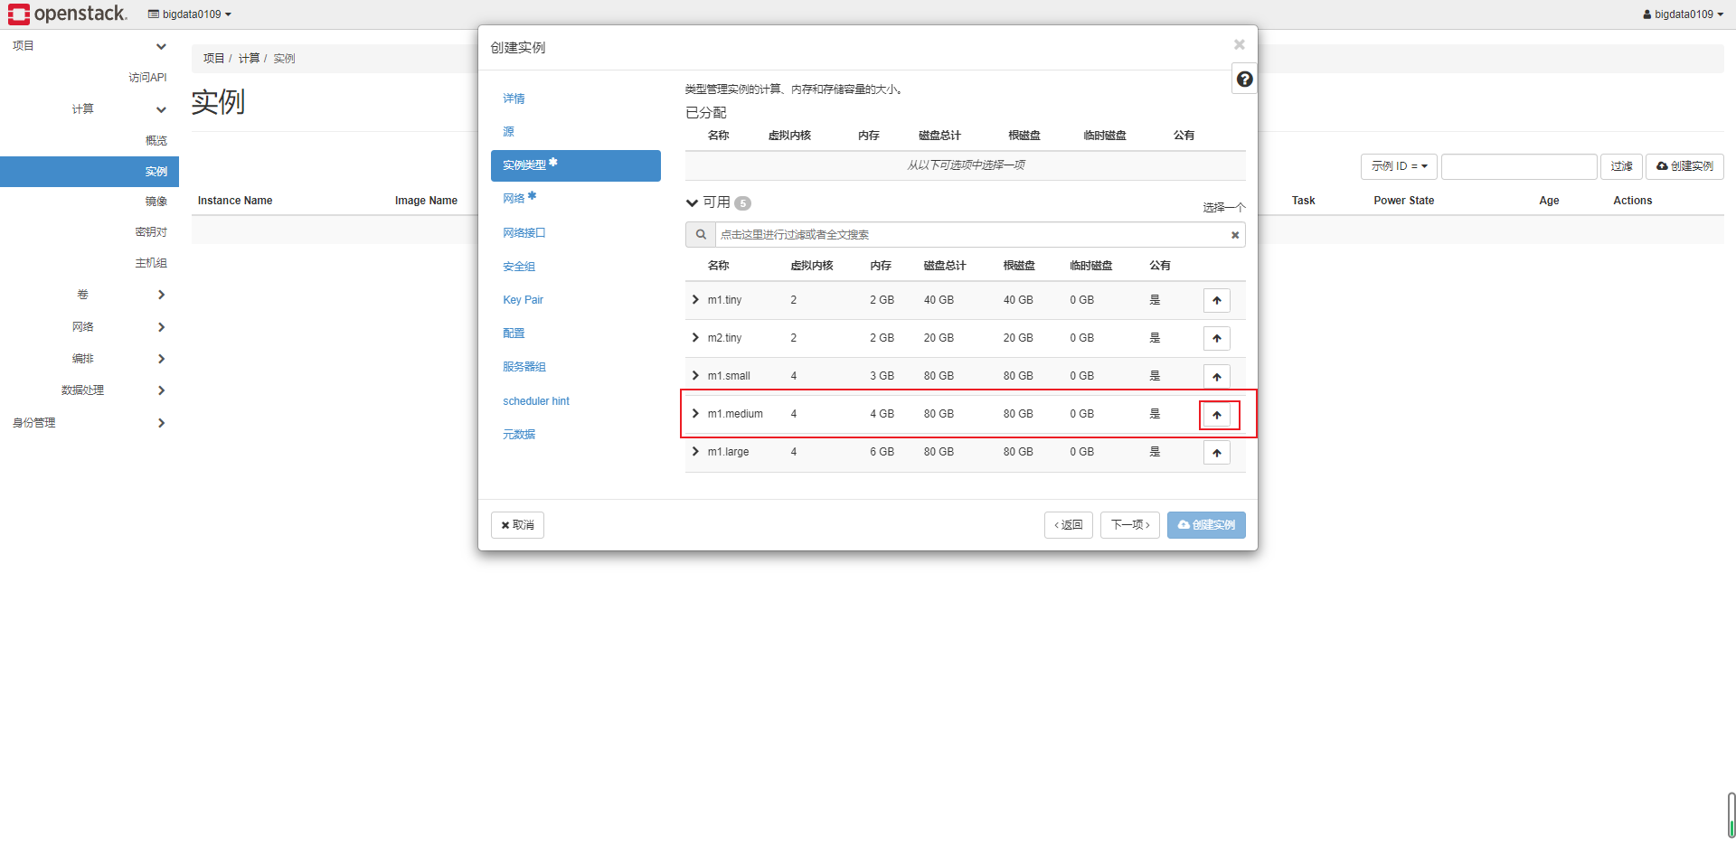
Task: Allocate m1.large flavor with up arrow
Action: point(1217,452)
